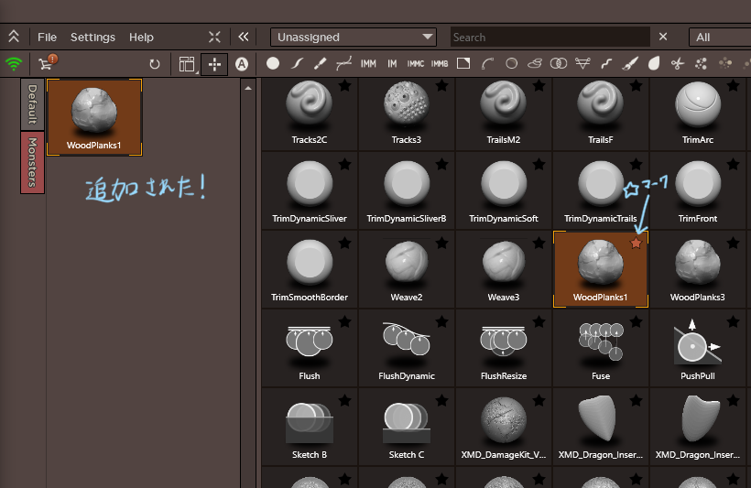Image resolution: width=751 pixels, height=488 pixels.
Task: Unfavorite WoodPlanks1 with its orange star
Action: [636, 243]
